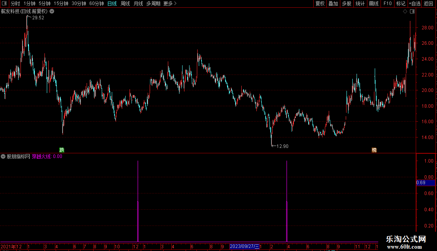Expand the 更多 periods menu
Viewport: 437px width, 251px height.
point(170,3)
